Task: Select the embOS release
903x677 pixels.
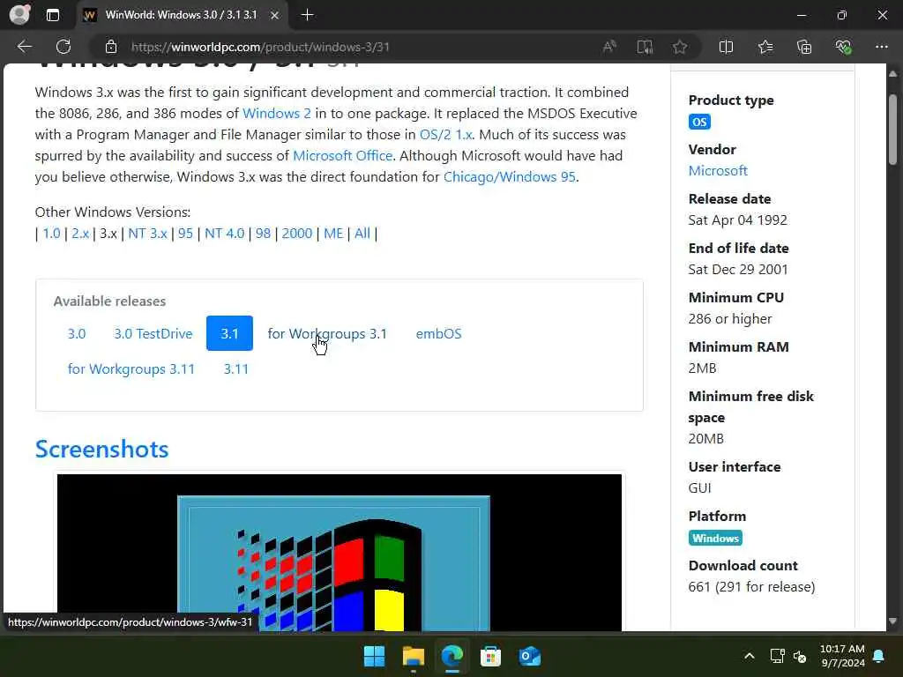Action: 439,334
